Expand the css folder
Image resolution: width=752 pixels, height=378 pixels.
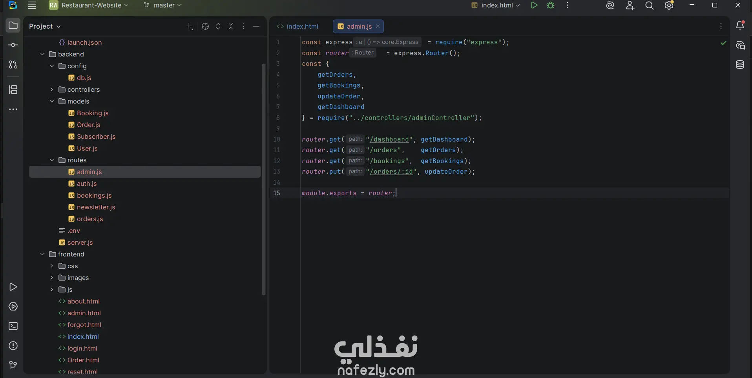coord(52,266)
